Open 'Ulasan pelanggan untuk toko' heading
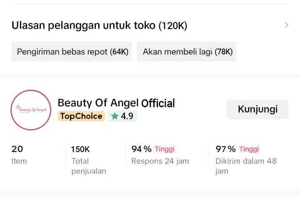The image size is (300, 199). click(84, 26)
